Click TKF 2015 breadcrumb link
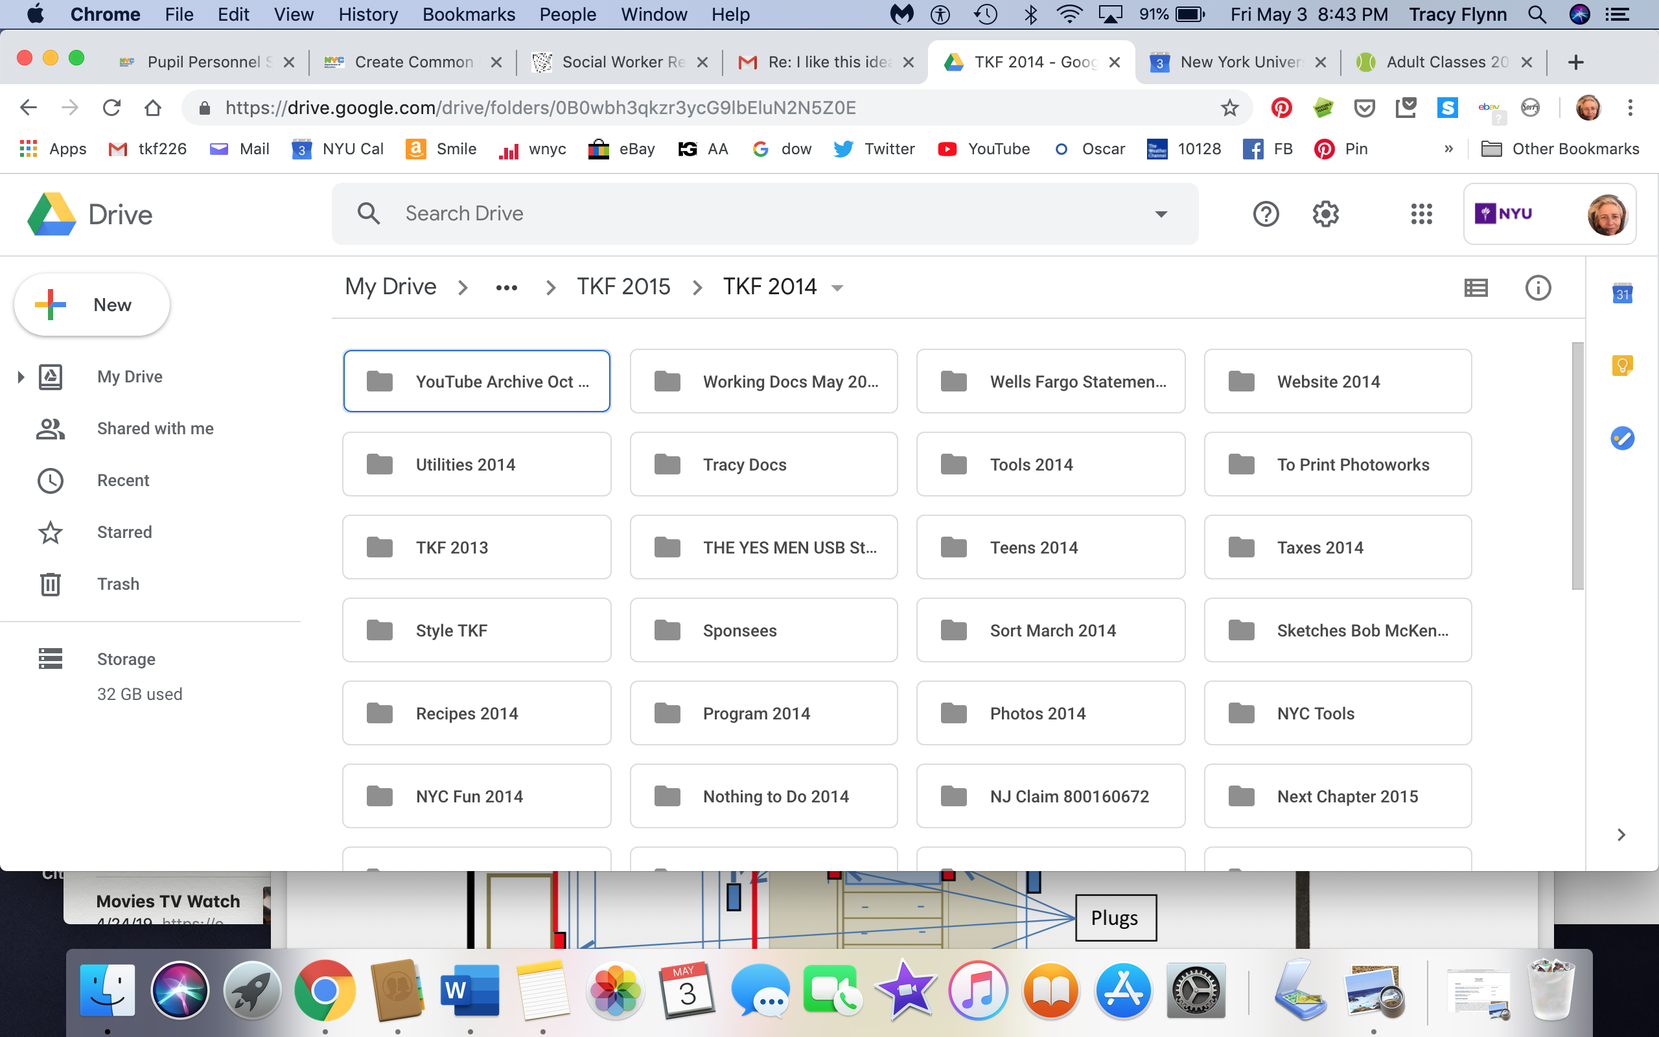1659x1037 pixels. click(622, 286)
